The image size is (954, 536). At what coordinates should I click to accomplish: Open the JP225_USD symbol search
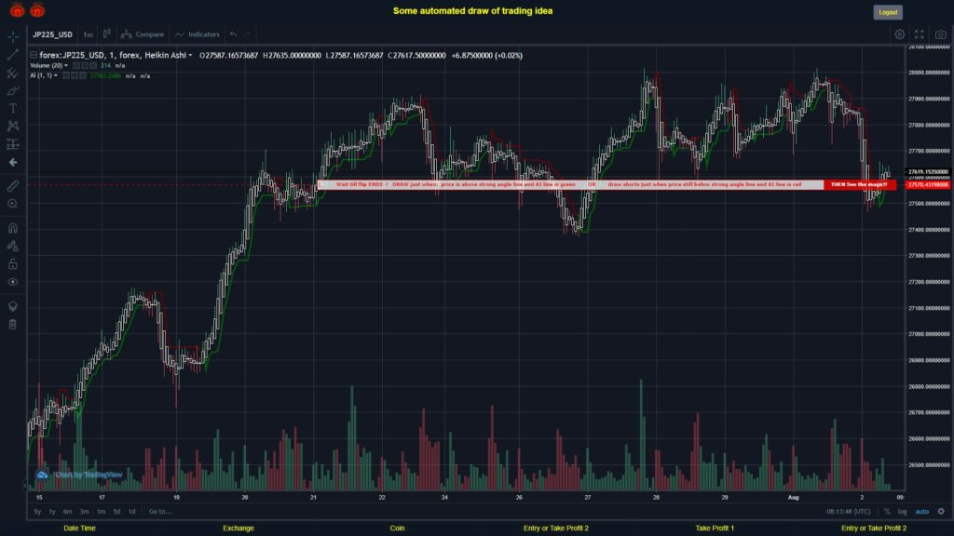coord(52,34)
